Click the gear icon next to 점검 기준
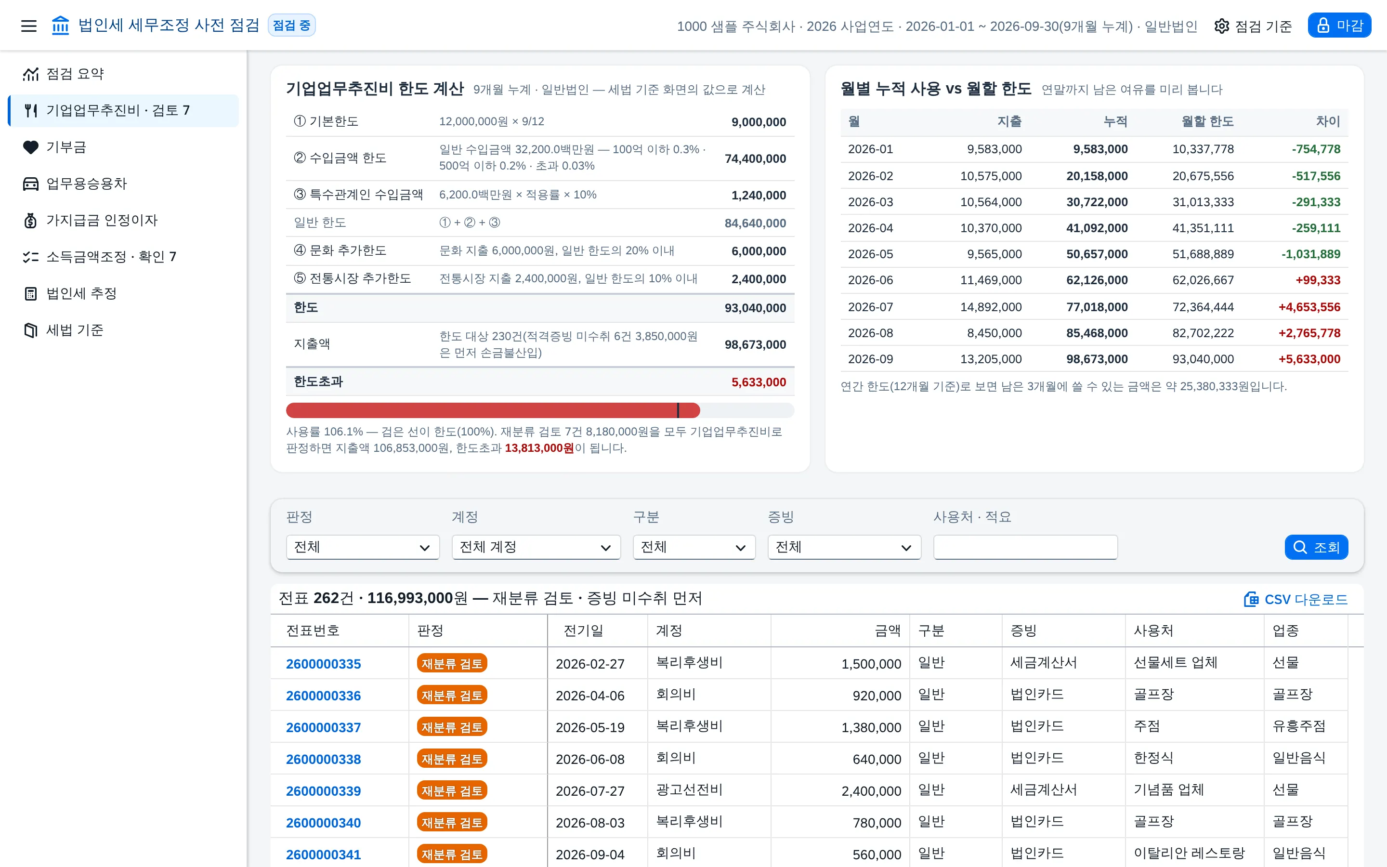This screenshot has width=1387, height=867. [x=1221, y=26]
